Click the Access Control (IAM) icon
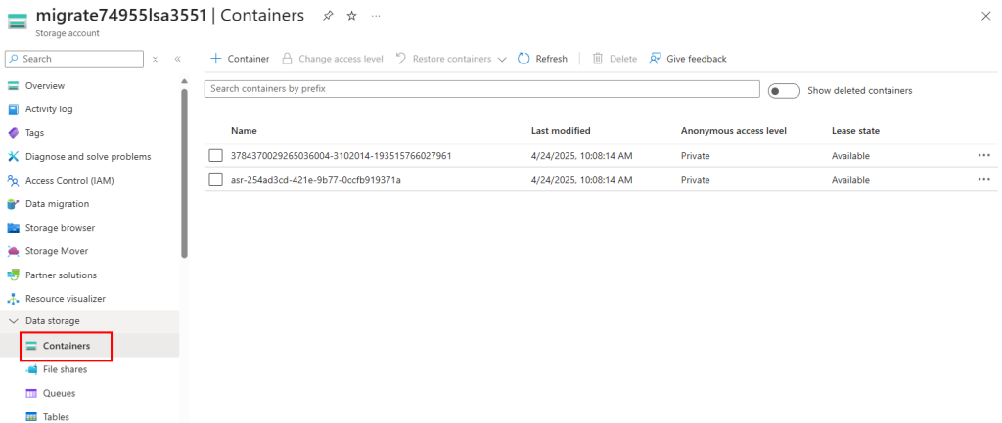The height and width of the screenshot is (423, 1002). pos(13,181)
